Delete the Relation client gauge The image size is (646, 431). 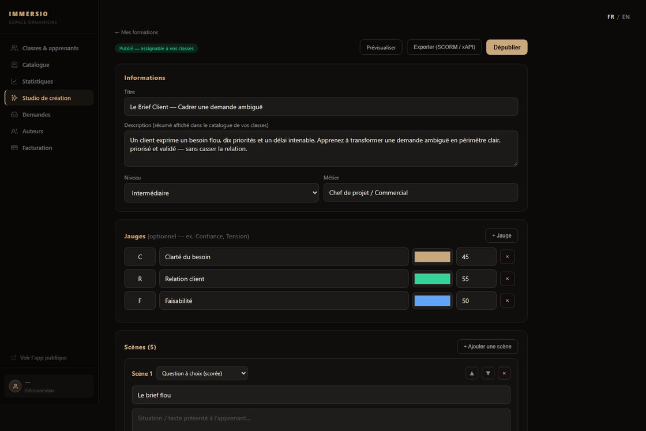point(507,279)
